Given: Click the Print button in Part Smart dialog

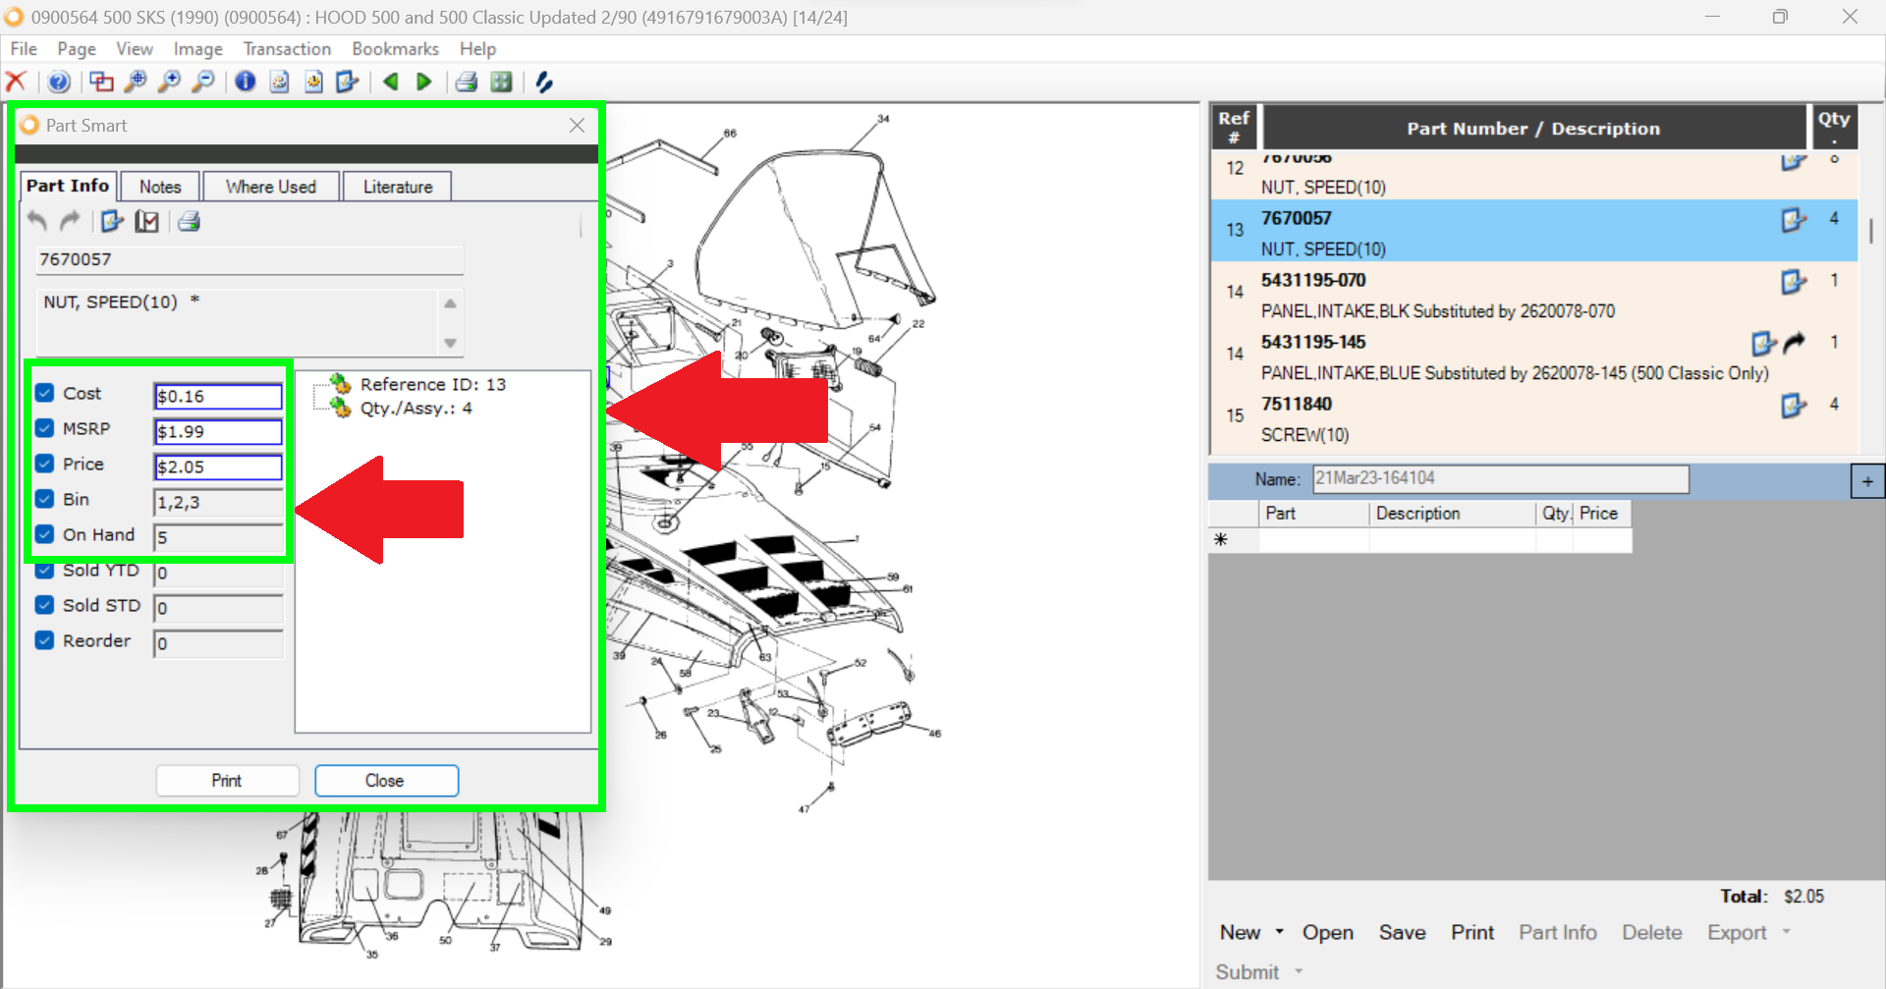Looking at the screenshot, I should tap(227, 781).
